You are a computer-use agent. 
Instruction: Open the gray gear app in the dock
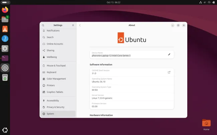(5, 49)
